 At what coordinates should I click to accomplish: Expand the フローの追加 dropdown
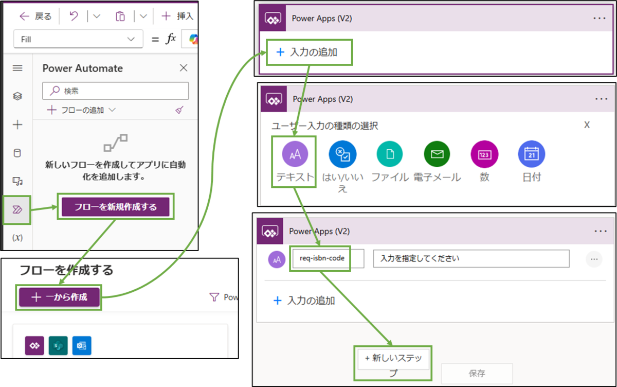(81, 110)
